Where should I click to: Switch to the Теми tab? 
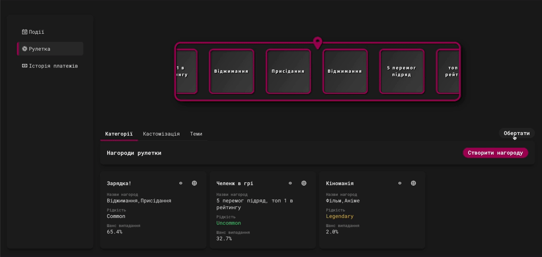tap(196, 134)
